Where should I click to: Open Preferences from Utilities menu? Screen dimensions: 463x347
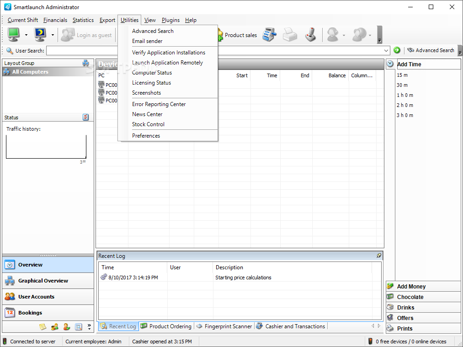(x=168, y=136)
